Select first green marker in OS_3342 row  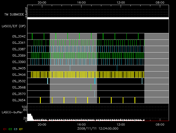32,36
